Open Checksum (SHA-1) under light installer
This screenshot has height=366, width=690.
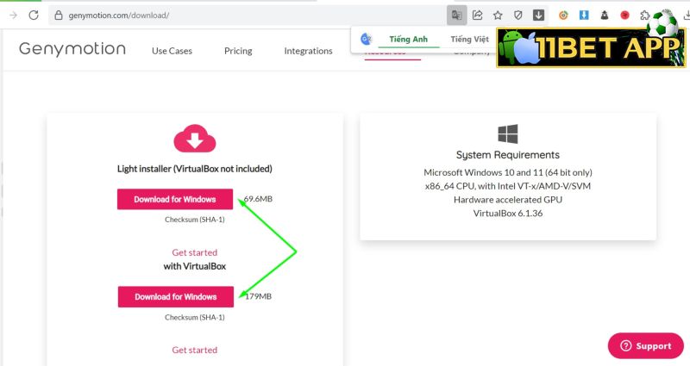pos(195,220)
